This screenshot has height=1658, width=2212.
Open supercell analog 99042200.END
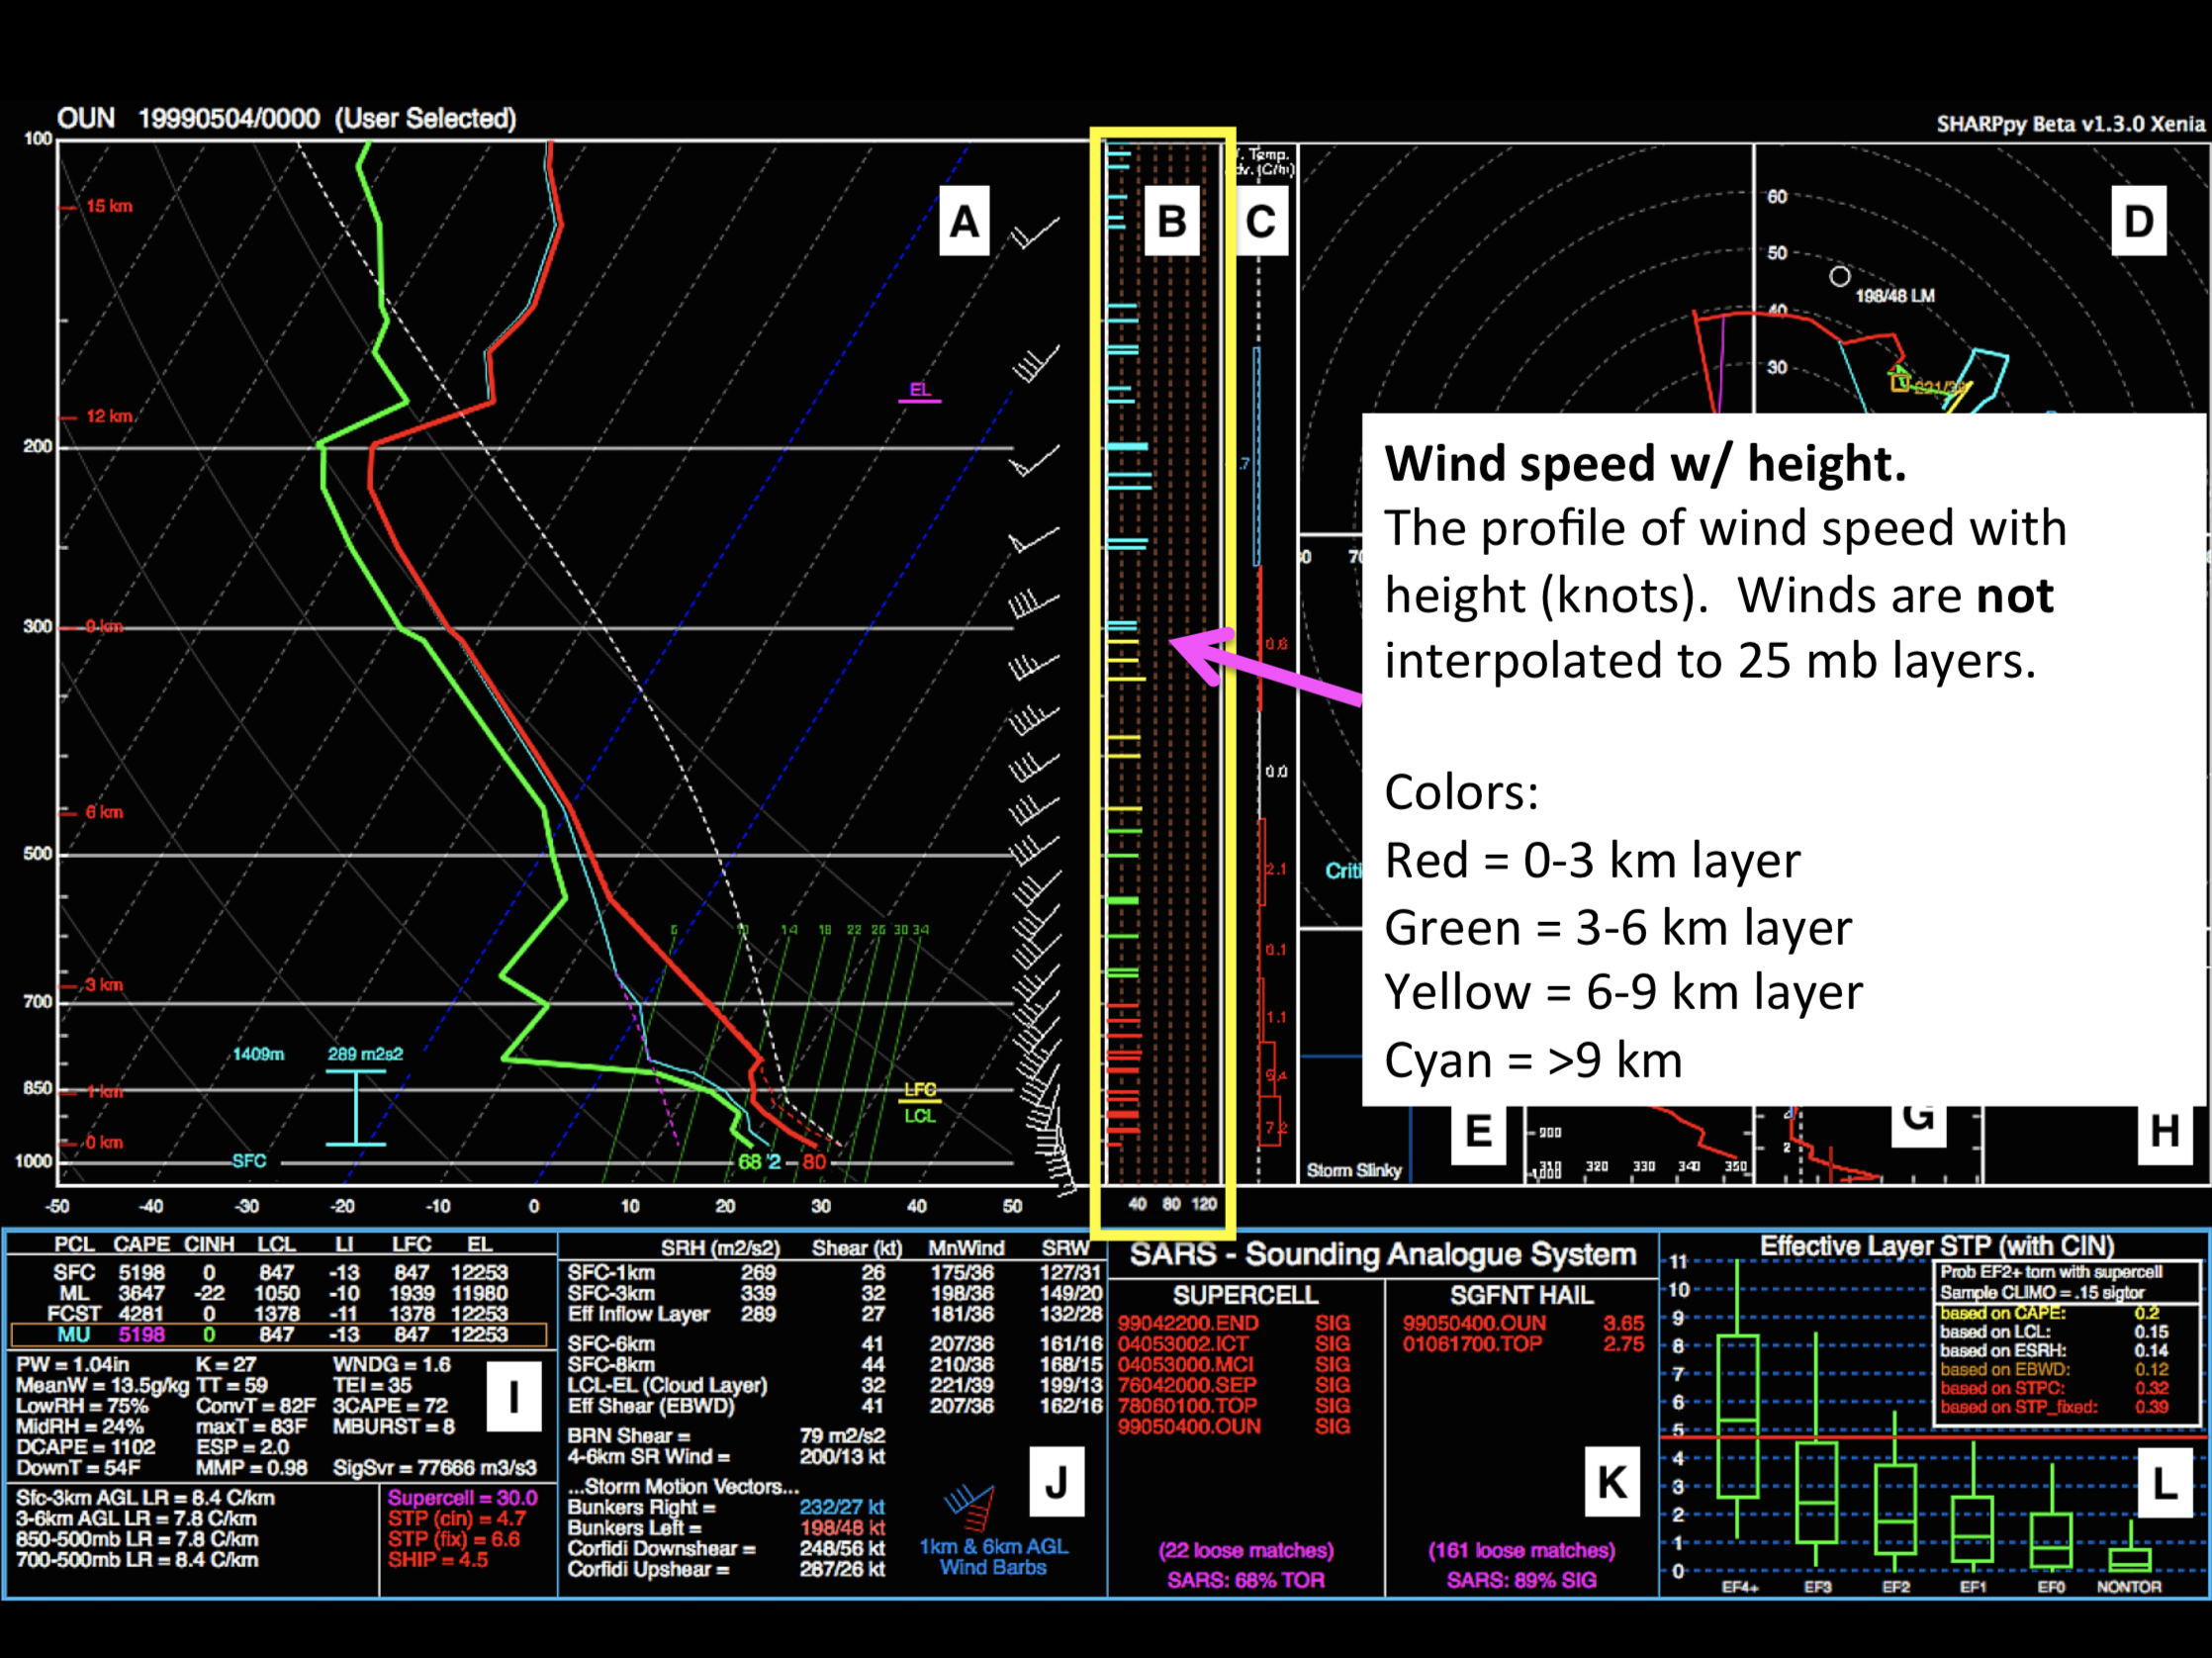1188,1324
